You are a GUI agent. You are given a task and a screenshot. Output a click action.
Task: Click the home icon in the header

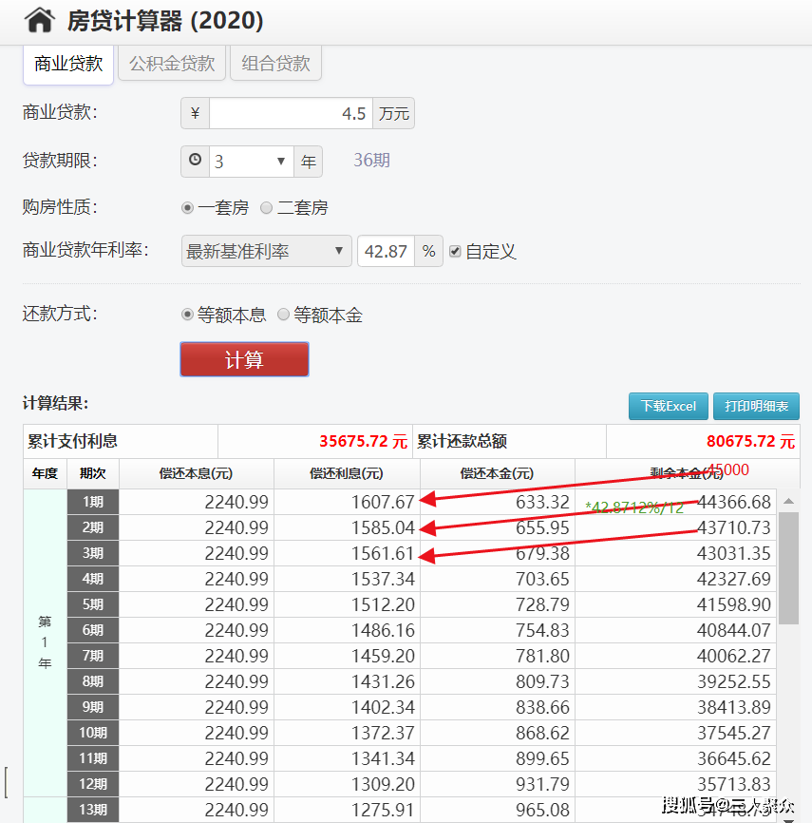point(39,19)
